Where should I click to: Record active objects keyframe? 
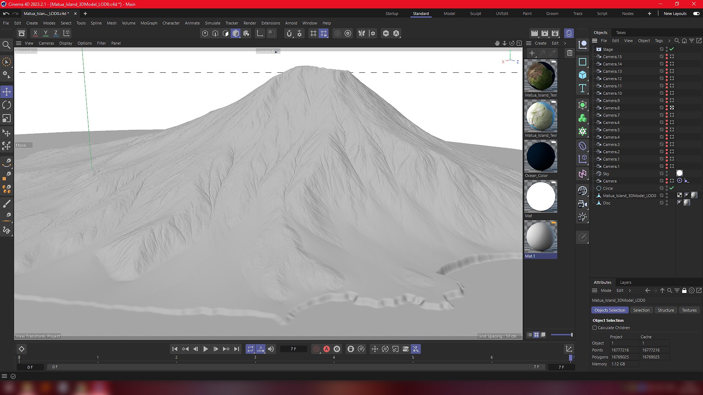pyautogui.click(x=316, y=349)
